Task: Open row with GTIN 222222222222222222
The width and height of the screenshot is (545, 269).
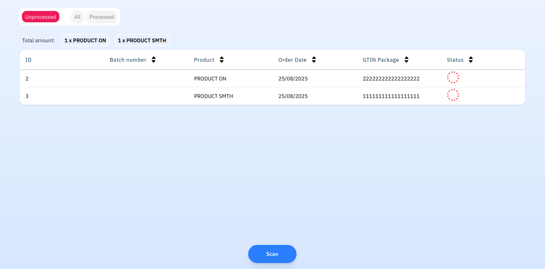Action: pos(391,79)
